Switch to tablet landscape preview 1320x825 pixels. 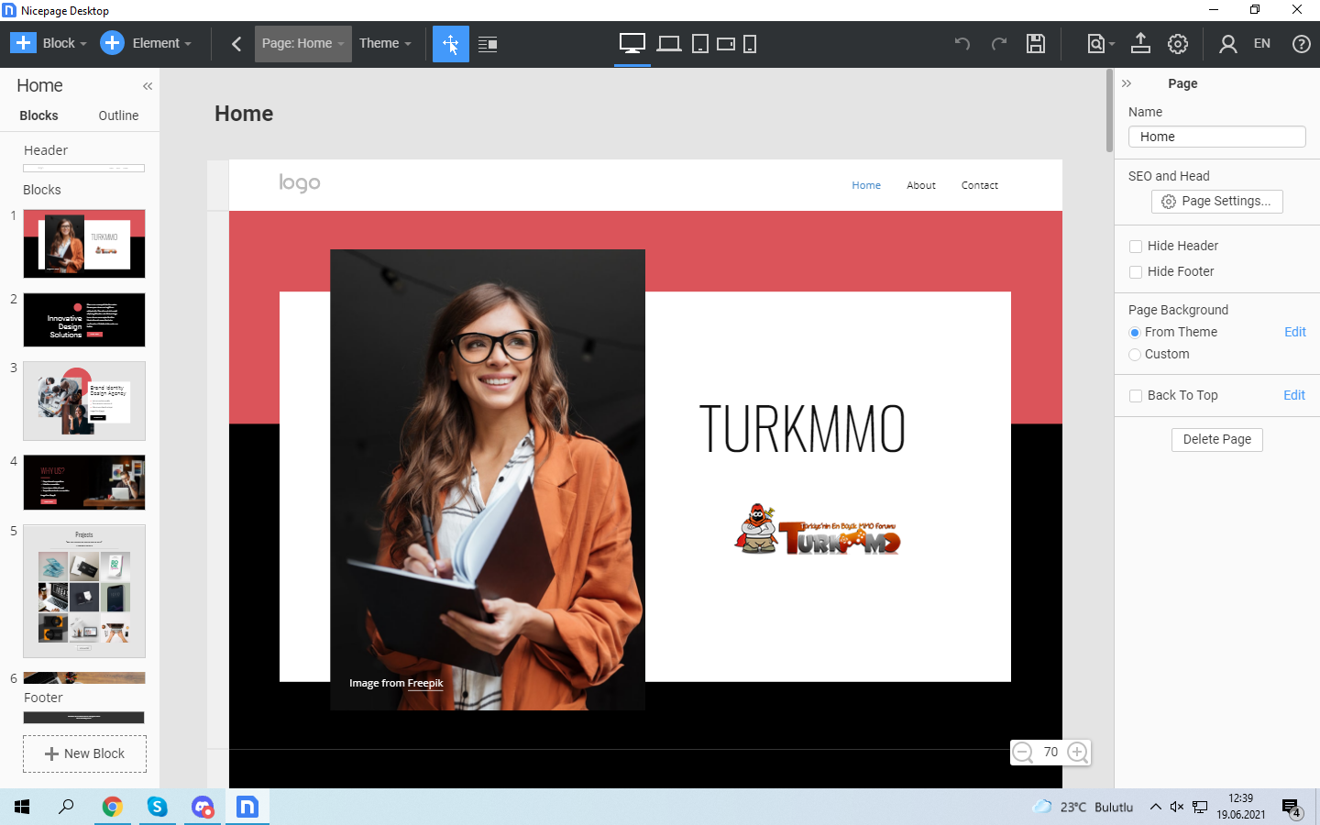[726, 43]
